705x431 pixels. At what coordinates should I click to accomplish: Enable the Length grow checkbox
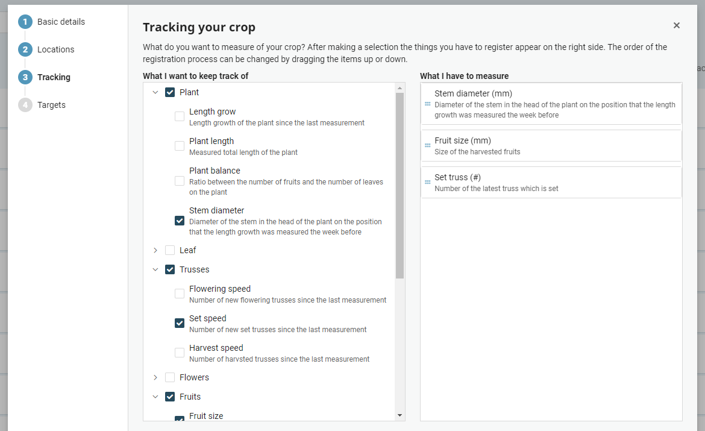tap(180, 116)
